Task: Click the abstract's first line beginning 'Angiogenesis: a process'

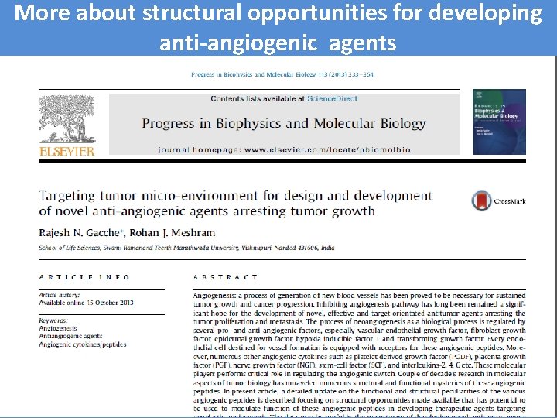Action: [360, 296]
